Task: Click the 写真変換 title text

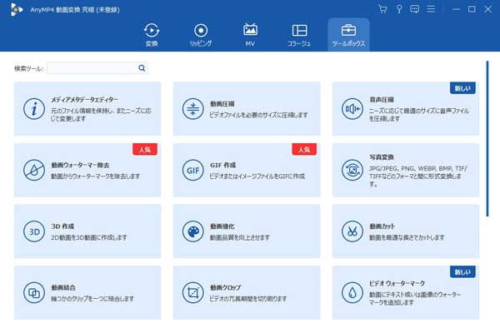Action: [382, 157]
